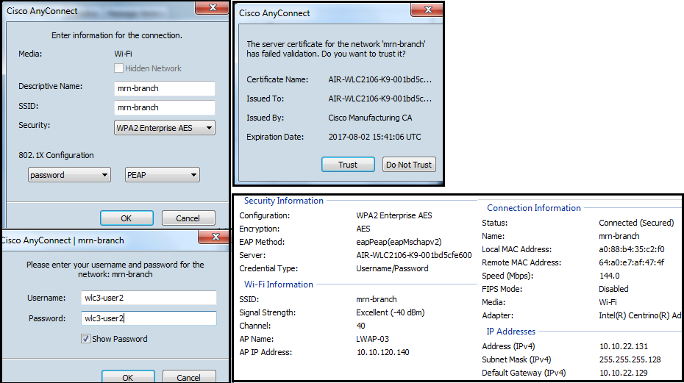684x383 pixels.
Task: Focus the Username field containing wlc3-user2
Action: pyautogui.click(x=149, y=298)
